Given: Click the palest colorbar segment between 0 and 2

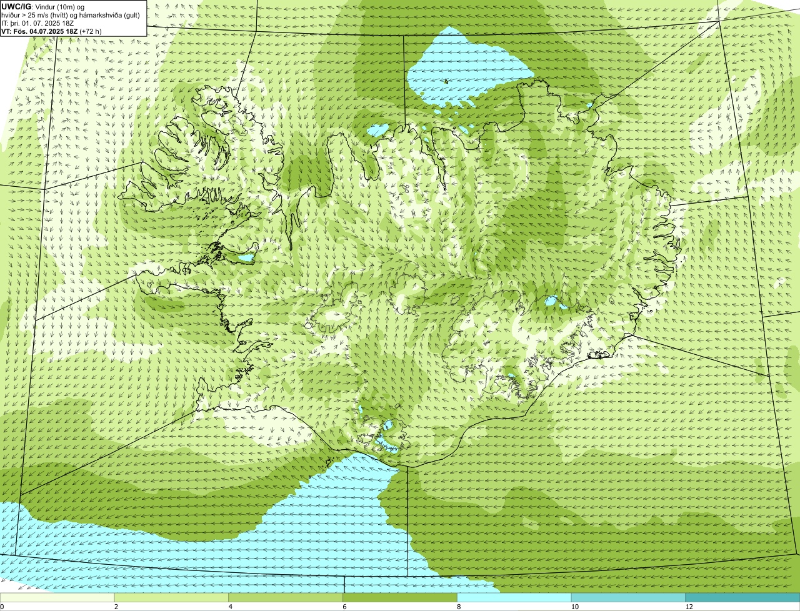Looking at the screenshot, I should (x=57, y=597).
